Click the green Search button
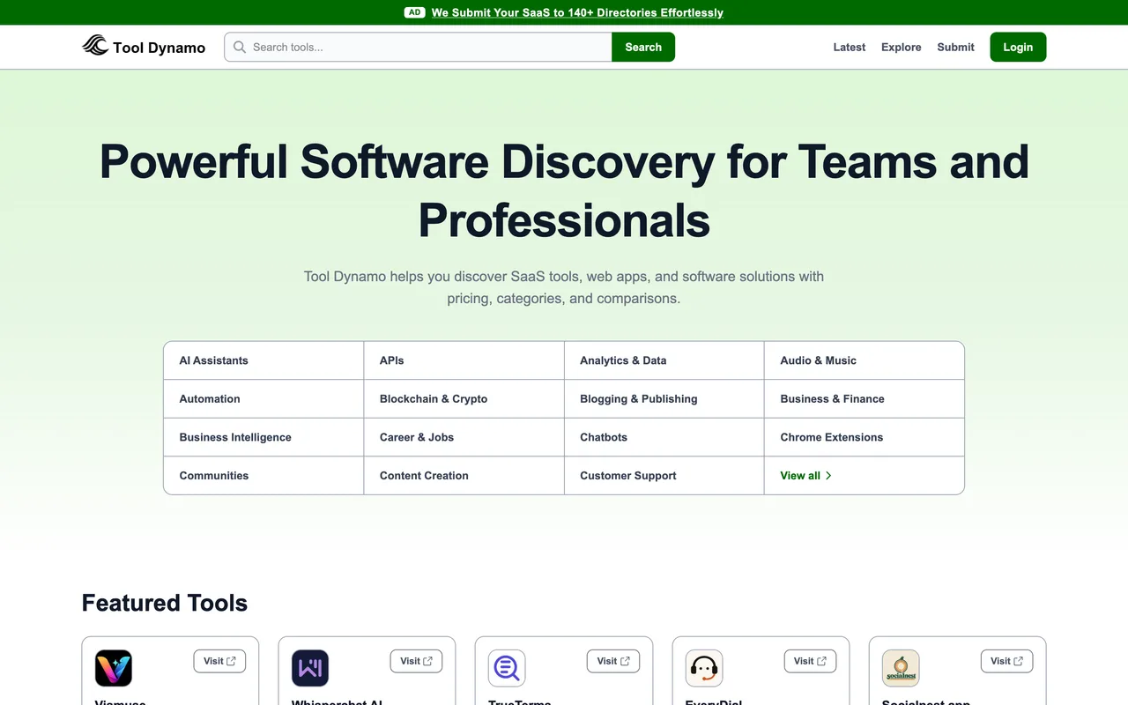The width and height of the screenshot is (1128, 705). click(x=643, y=47)
